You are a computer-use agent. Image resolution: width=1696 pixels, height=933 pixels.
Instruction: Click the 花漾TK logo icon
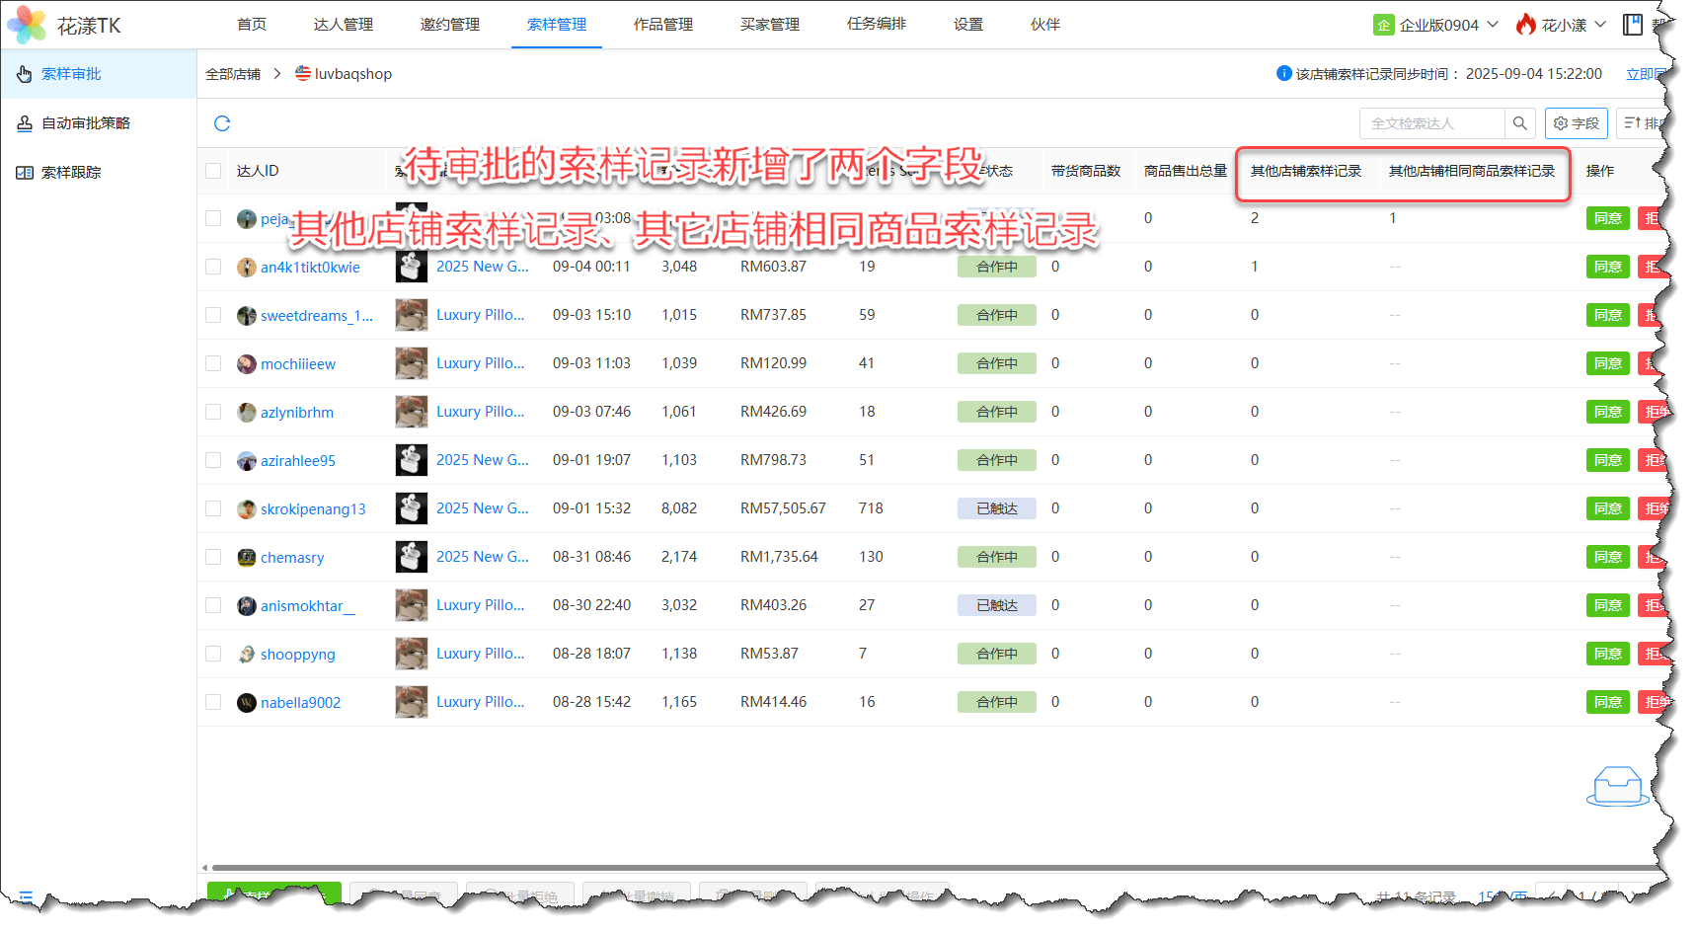(x=27, y=25)
